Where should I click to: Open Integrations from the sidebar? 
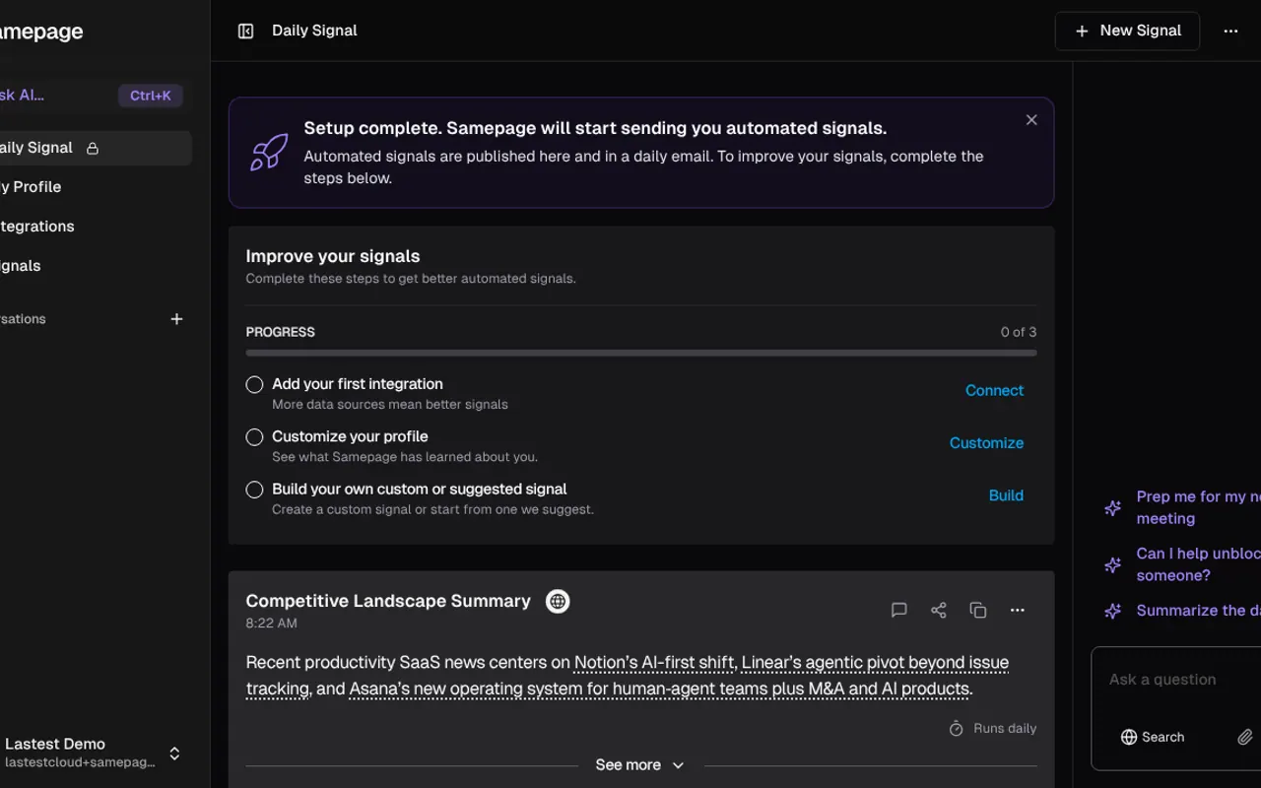click(96, 227)
